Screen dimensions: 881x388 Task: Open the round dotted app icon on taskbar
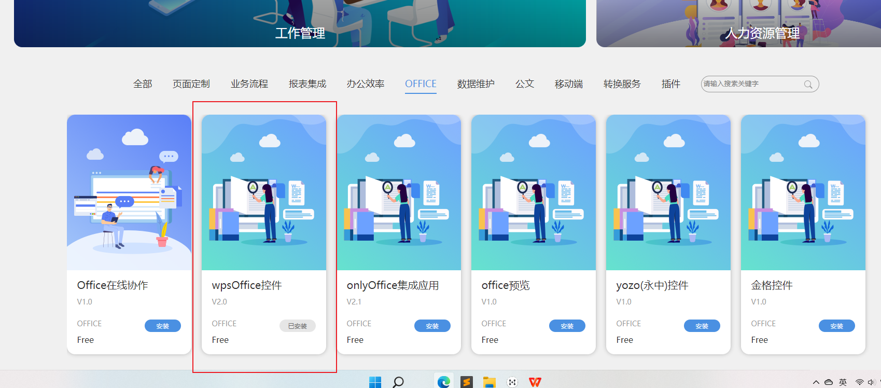[x=512, y=382]
